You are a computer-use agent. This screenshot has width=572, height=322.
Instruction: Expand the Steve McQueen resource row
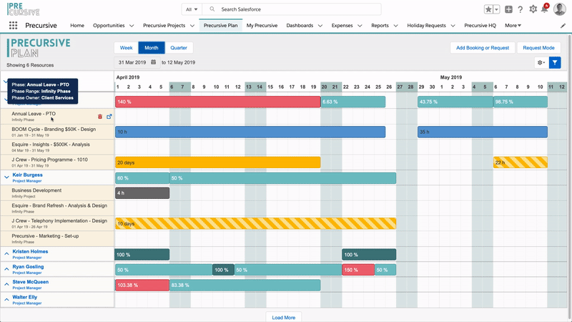point(6,284)
